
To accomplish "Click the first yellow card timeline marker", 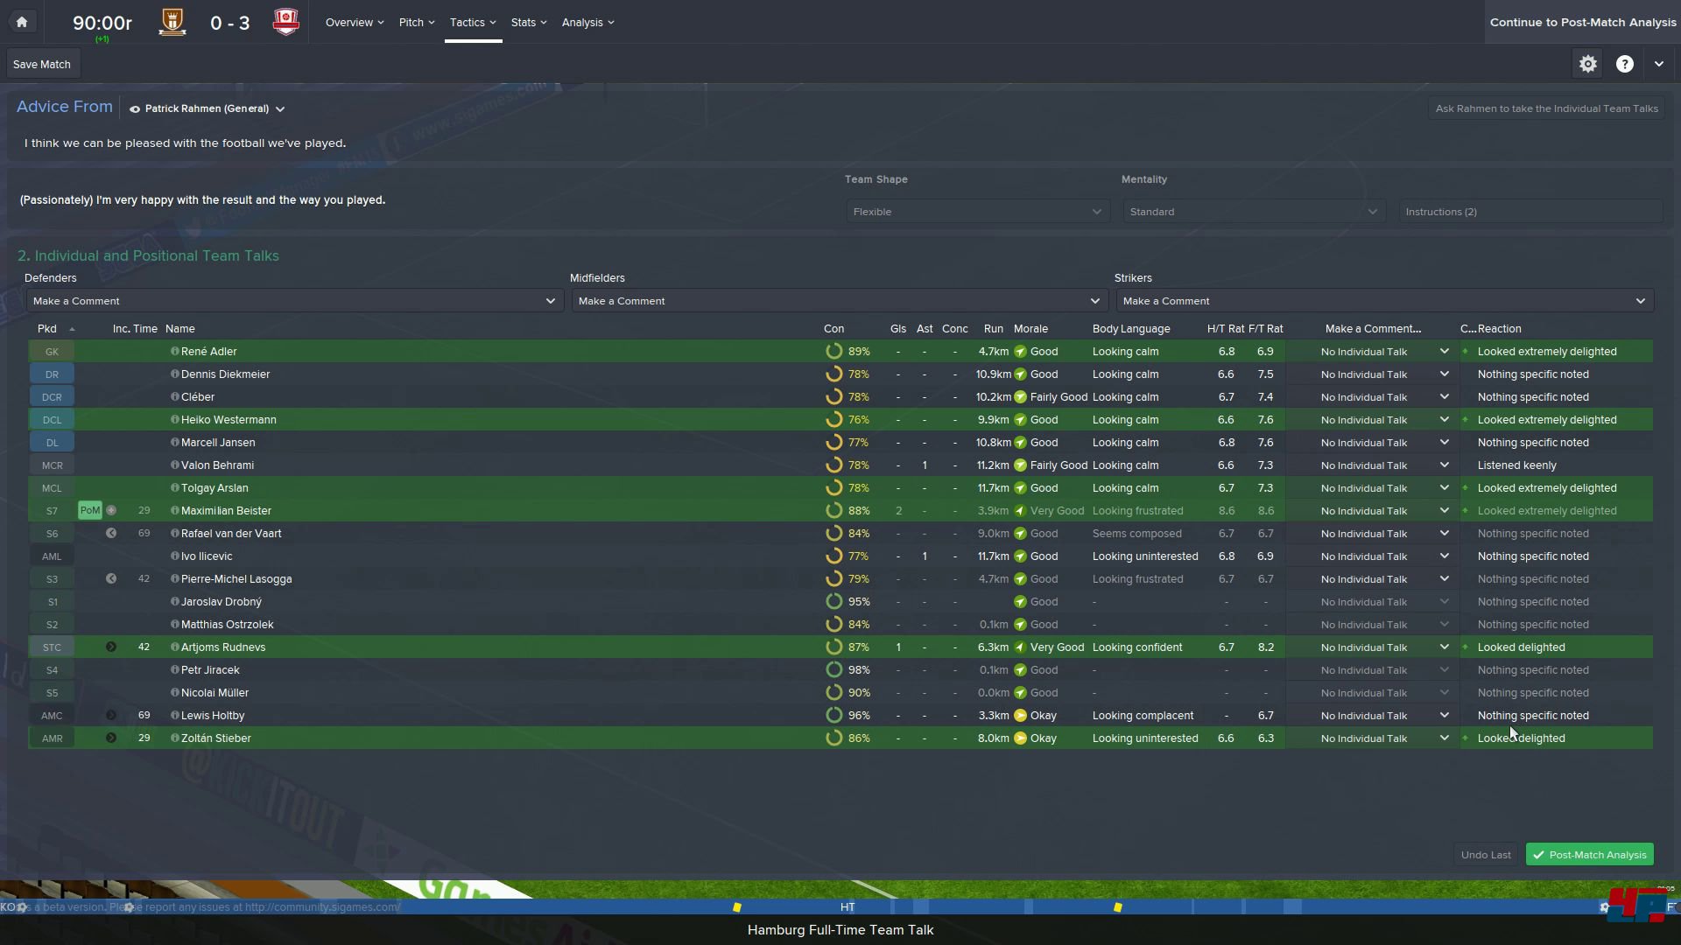I will click(x=736, y=907).
